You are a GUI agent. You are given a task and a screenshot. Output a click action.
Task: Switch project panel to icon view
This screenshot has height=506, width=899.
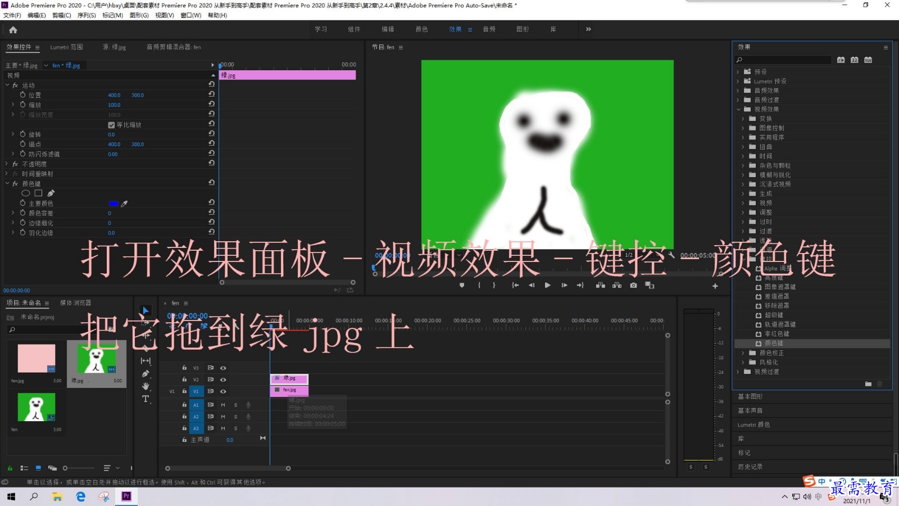coord(38,468)
